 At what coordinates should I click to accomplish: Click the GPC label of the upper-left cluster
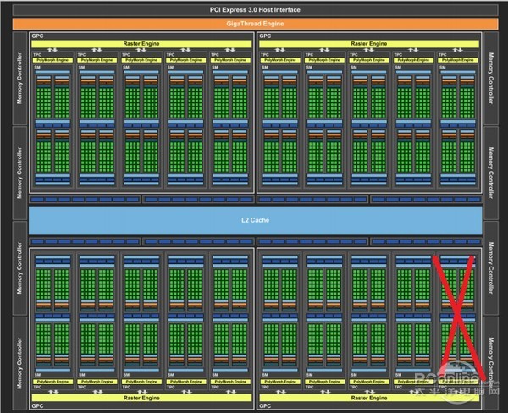[x=37, y=36]
